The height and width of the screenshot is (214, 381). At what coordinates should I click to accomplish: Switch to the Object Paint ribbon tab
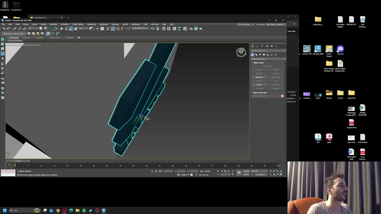[55, 38]
